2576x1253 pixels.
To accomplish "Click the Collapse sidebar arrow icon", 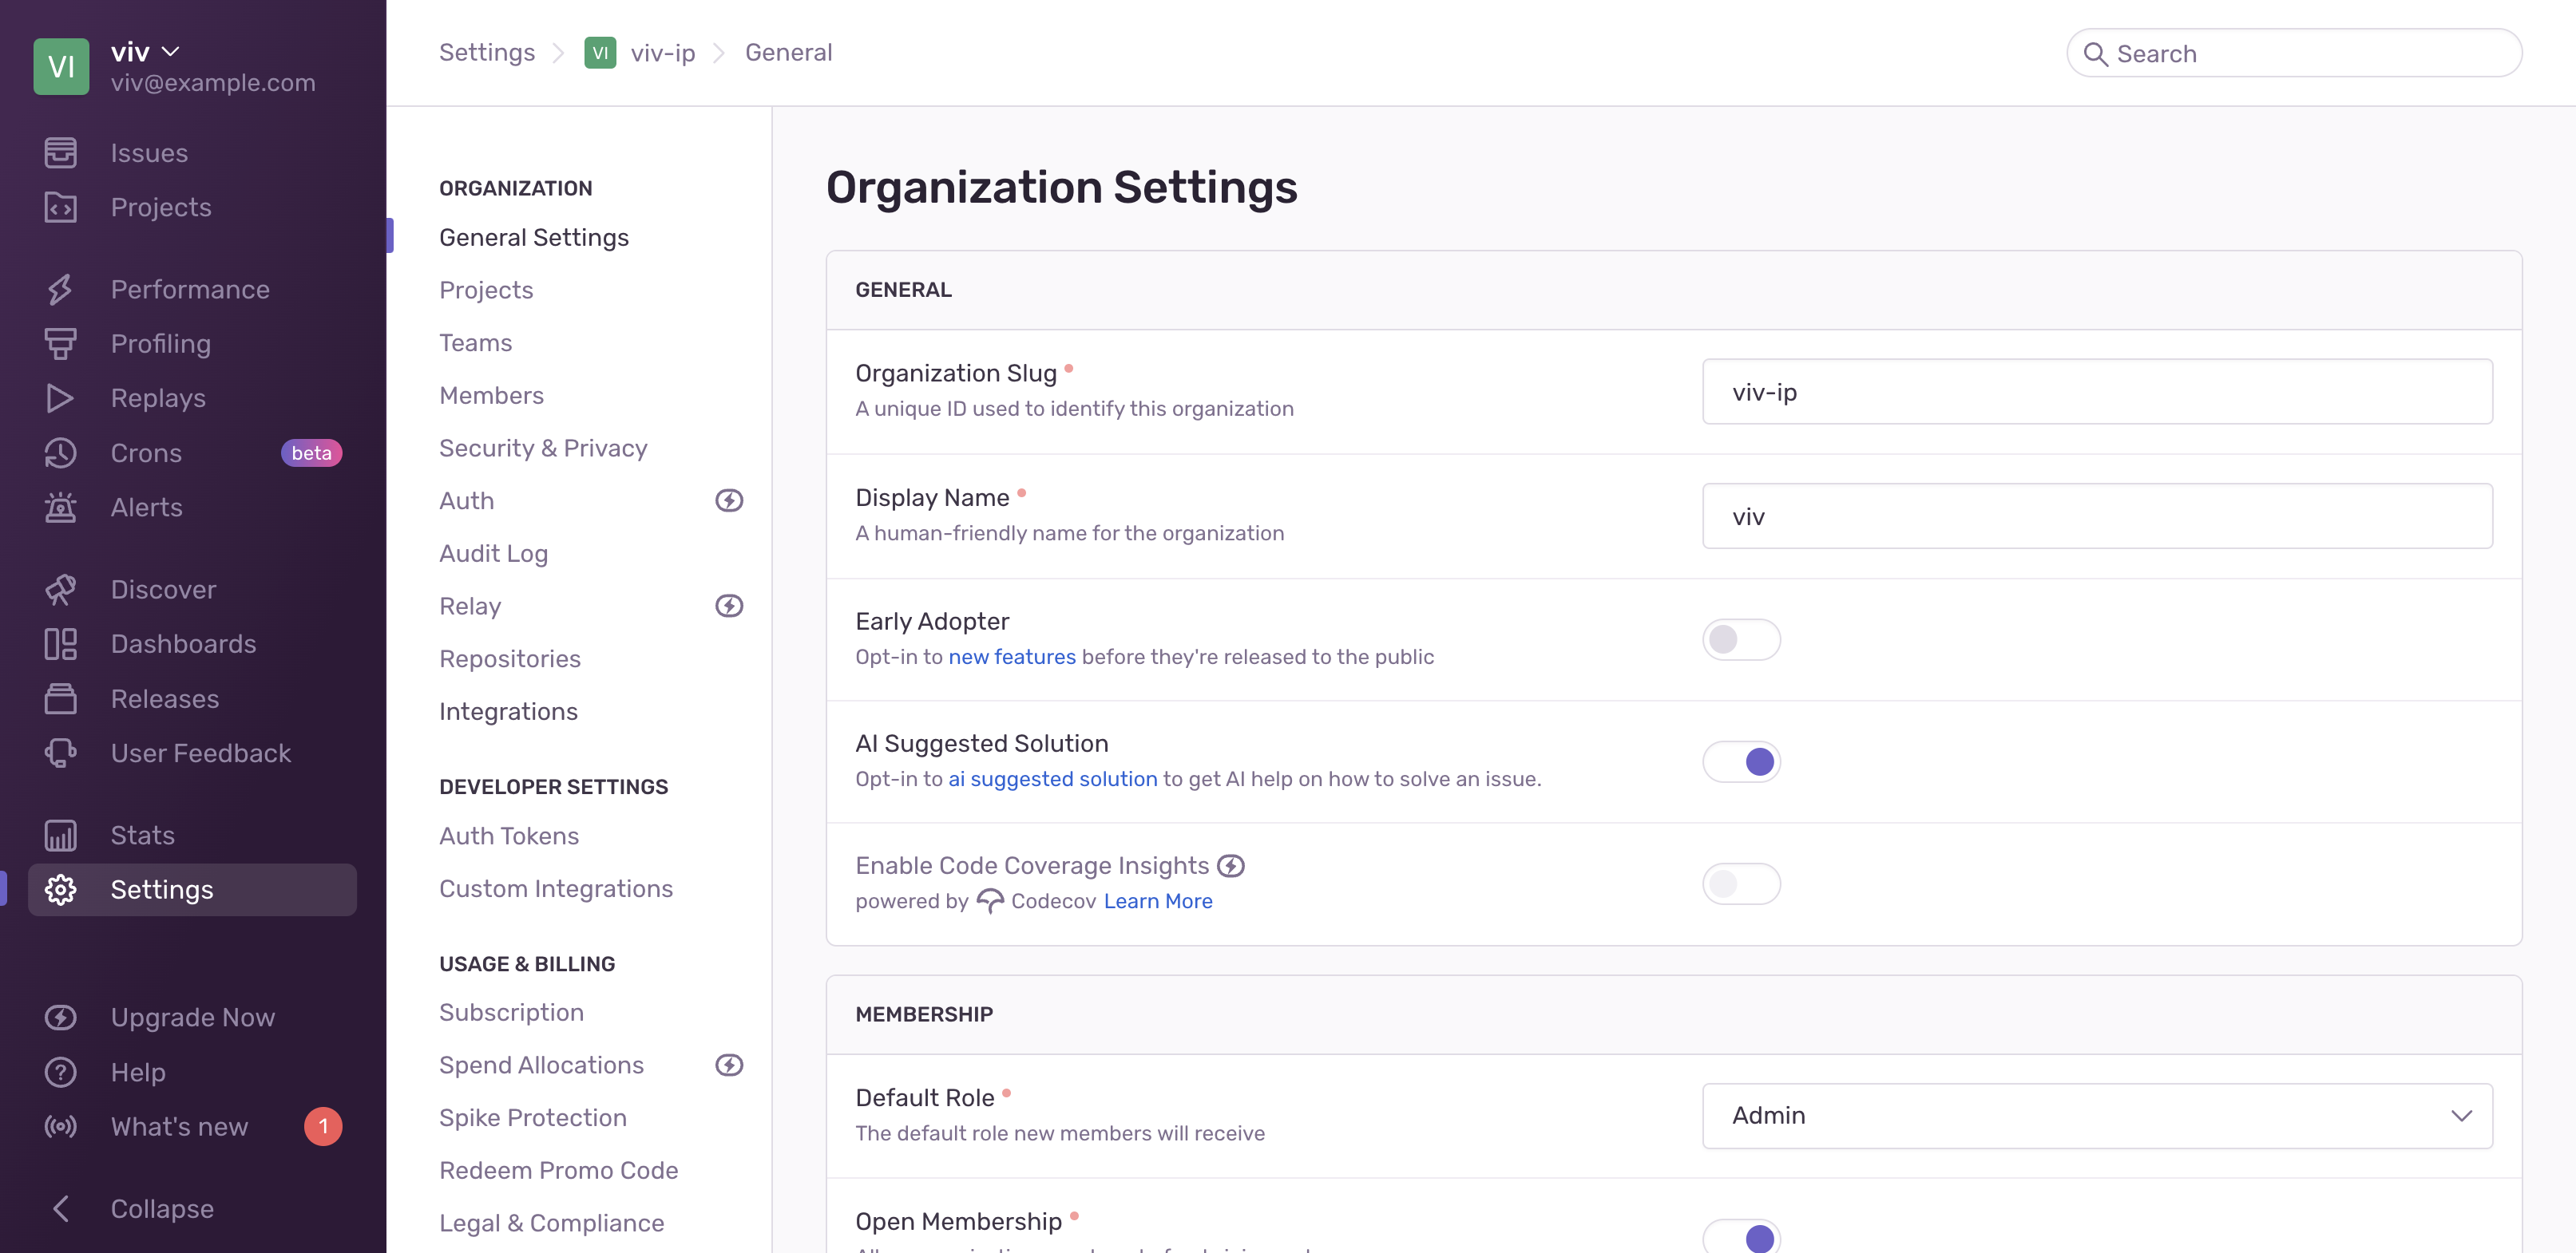I will [60, 1208].
